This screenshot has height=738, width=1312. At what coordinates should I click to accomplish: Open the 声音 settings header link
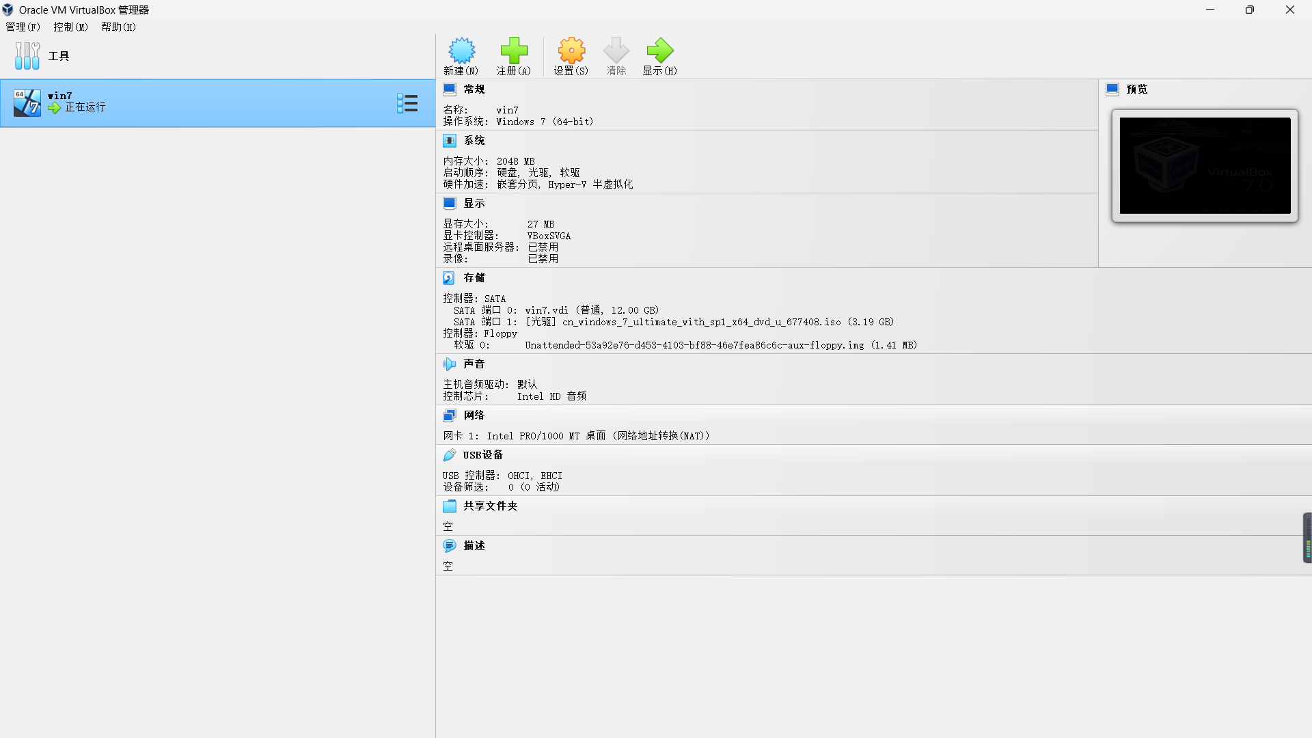click(474, 364)
